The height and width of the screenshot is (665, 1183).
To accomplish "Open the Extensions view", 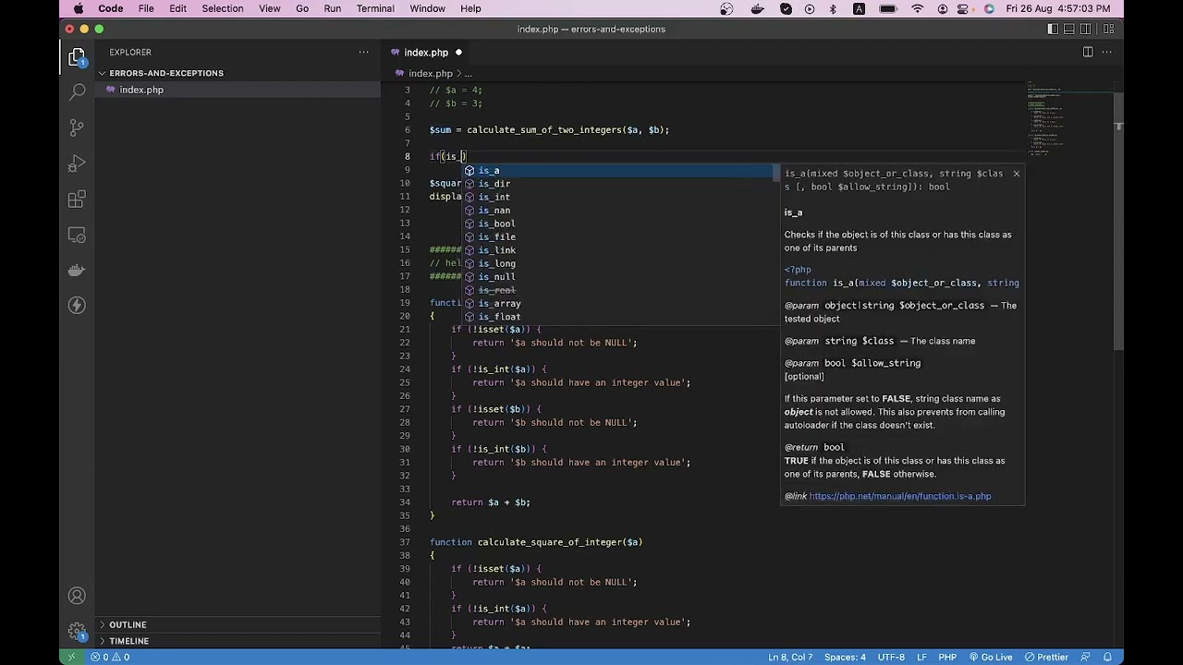I will (78, 199).
